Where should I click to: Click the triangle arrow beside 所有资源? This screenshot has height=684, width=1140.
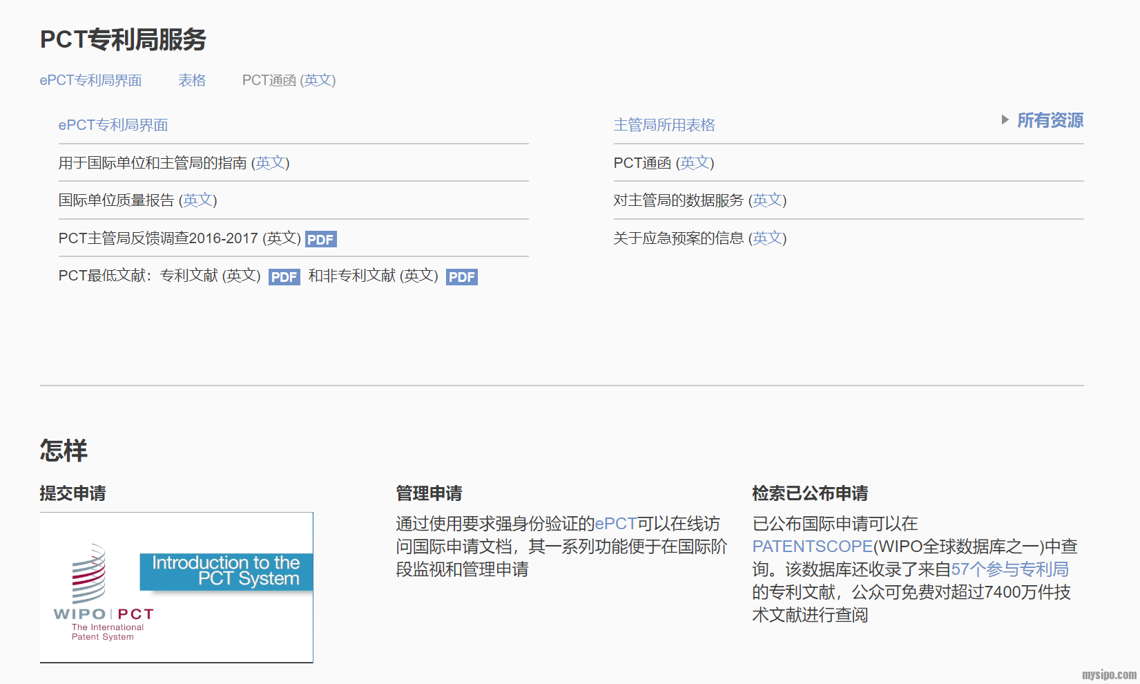[x=1005, y=120]
